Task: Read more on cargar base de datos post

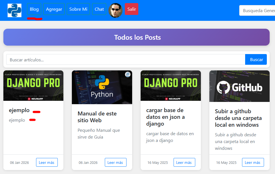Action: coord(184,162)
